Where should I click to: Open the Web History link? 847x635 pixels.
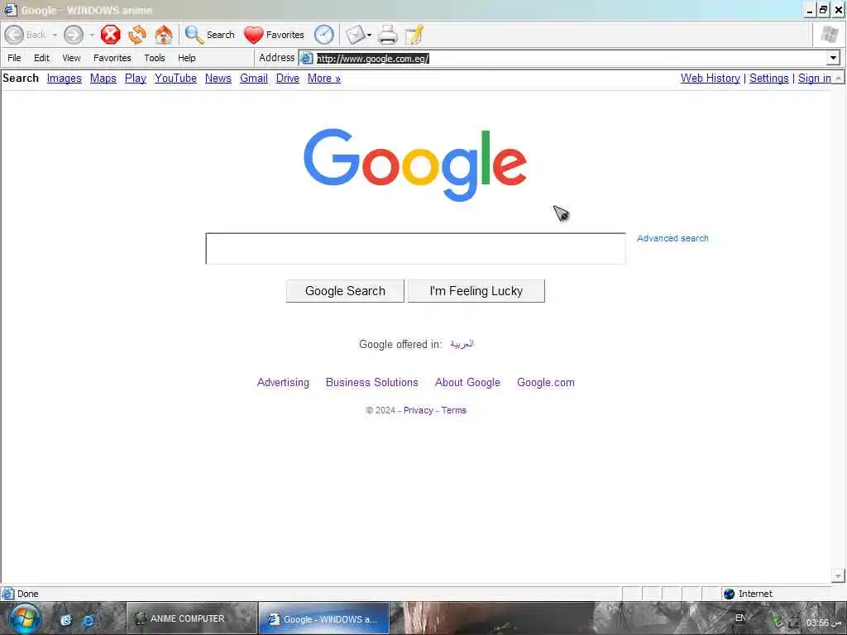pos(711,79)
